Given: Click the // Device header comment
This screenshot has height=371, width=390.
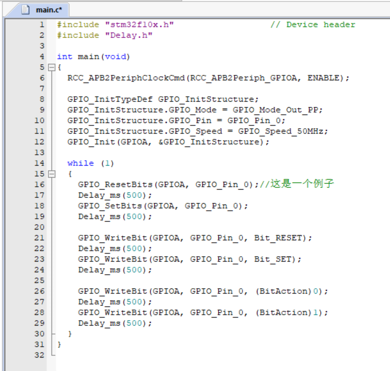Looking at the screenshot, I should (313, 24).
